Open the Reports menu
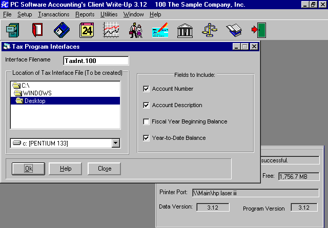This screenshot has height=228, width=328. click(x=85, y=14)
